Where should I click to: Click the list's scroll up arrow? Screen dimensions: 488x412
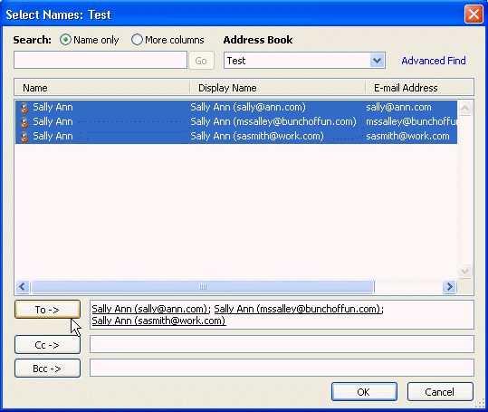(x=465, y=109)
